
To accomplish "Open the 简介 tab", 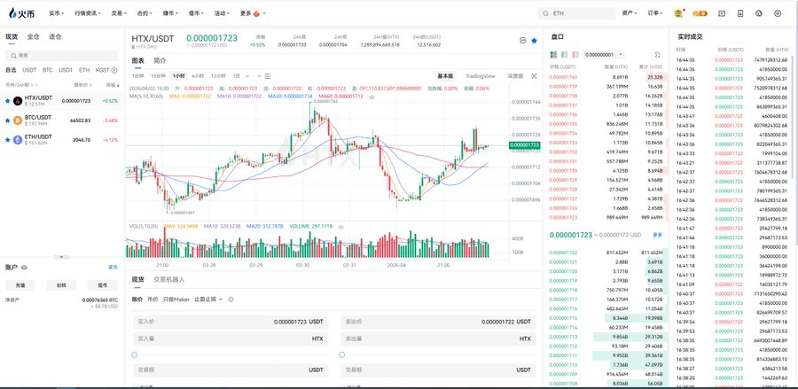I will 160,60.
